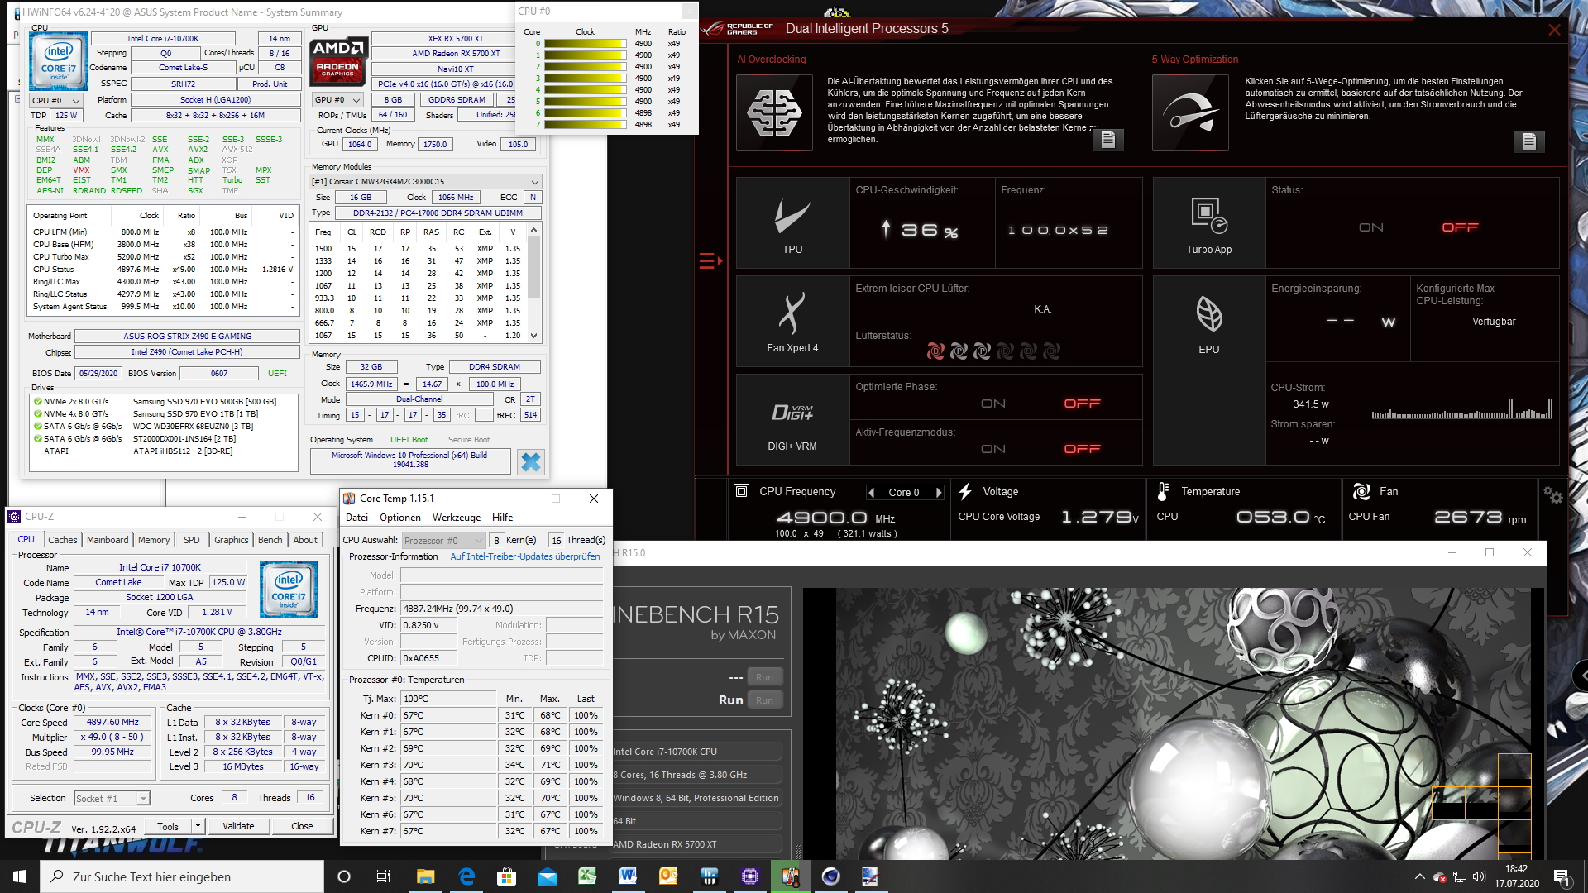Open the Optionen menu in Core Temp

399,518
